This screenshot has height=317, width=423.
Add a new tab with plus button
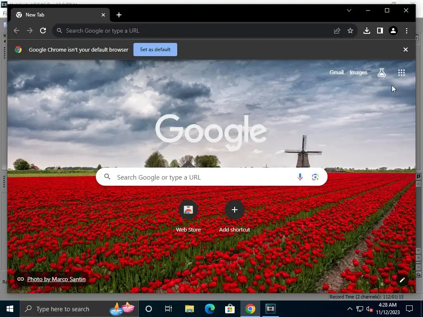tap(119, 15)
